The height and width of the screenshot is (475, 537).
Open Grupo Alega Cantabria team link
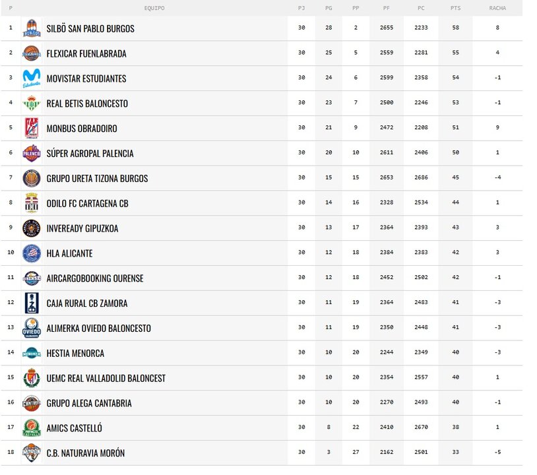(x=89, y=404)
